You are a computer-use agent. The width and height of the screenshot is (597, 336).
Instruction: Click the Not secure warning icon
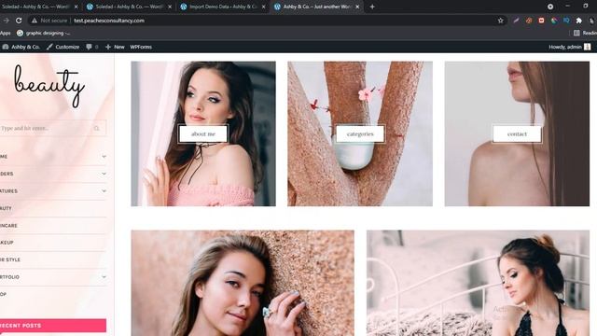click(x=35, y=21)
